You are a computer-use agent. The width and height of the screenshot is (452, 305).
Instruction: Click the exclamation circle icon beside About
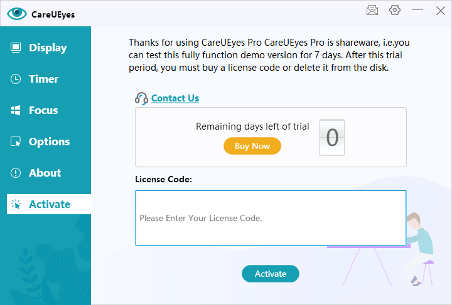(16, 173)
